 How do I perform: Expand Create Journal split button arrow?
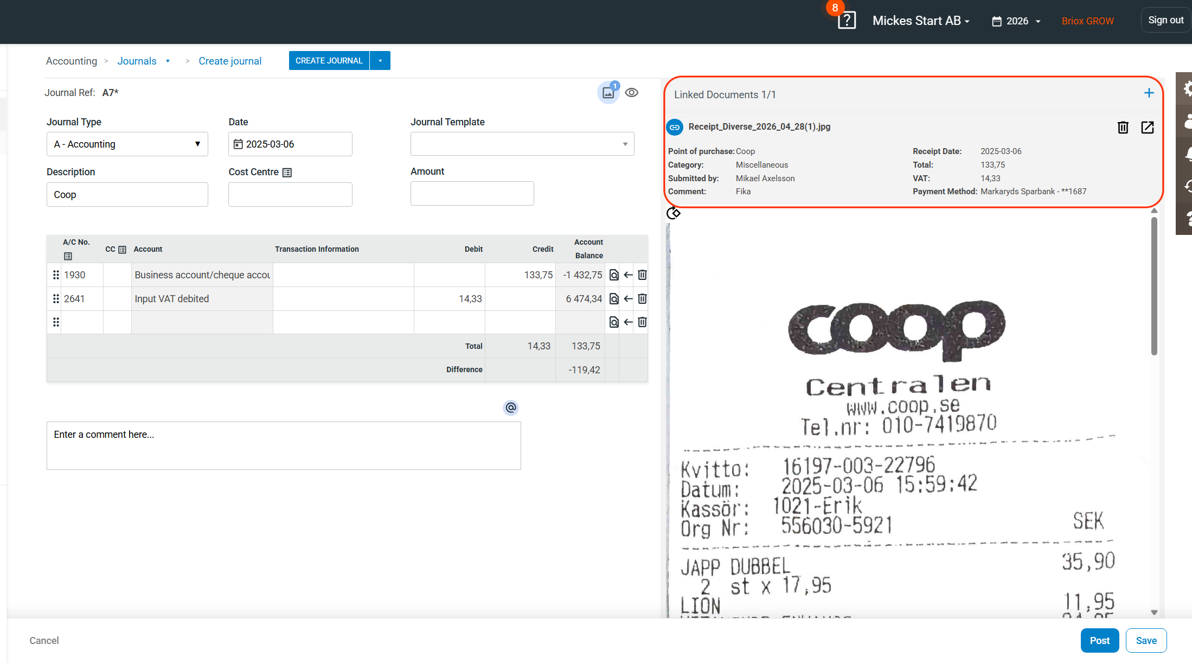(x=380, y=61)
